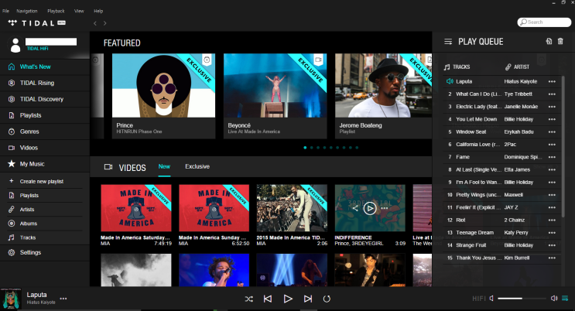Screen dimensions: 575x311
Task: Open the View menu
Action: coord(79,11)
